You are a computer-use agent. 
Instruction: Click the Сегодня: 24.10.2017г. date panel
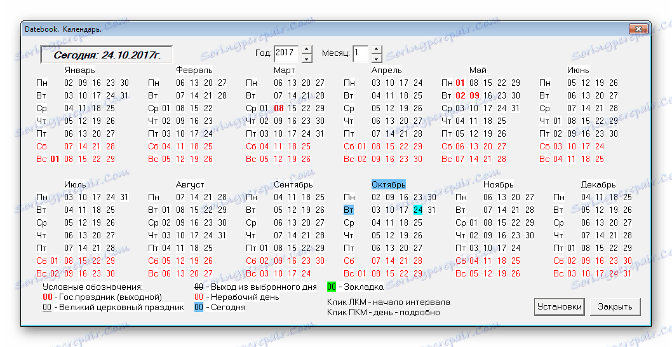pos(106,55)
